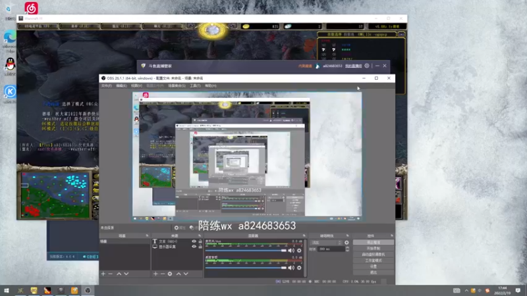Image resolution: width=527 pixels, height=296 pixels.
Task: Click the Start Virtual Camera (启动虚拟摄像机) button
Action: point(374,255)
